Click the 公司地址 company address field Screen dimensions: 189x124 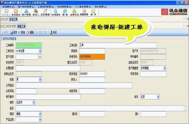[x=74, y=85]
